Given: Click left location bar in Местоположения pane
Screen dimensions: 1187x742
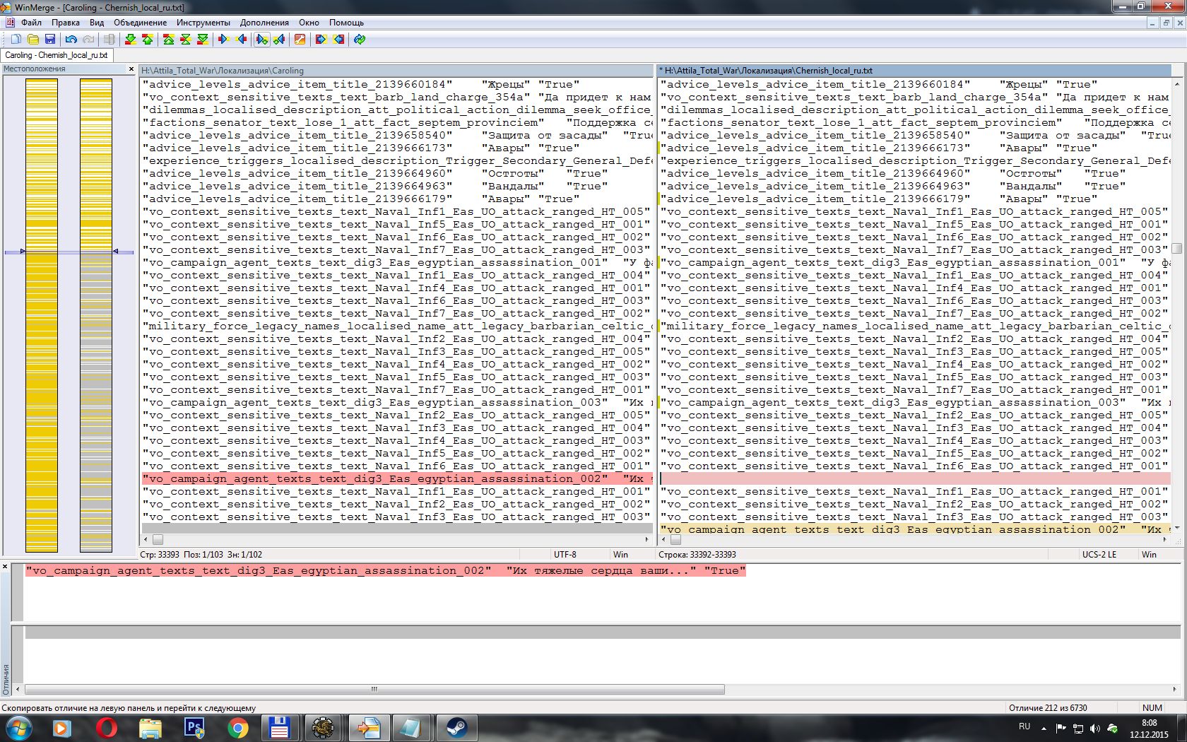Looking at the screenshot, I should pyautogui.click(x=42, y=315).
